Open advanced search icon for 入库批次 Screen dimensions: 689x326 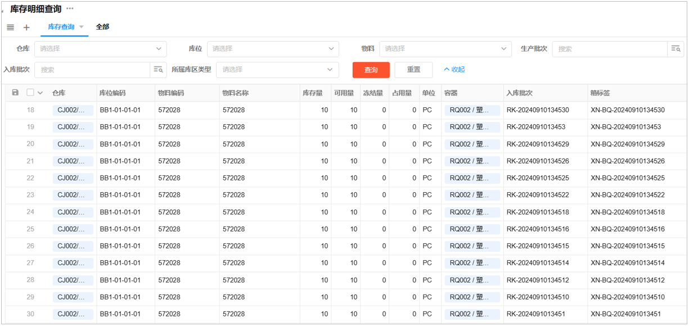point(159,70)
